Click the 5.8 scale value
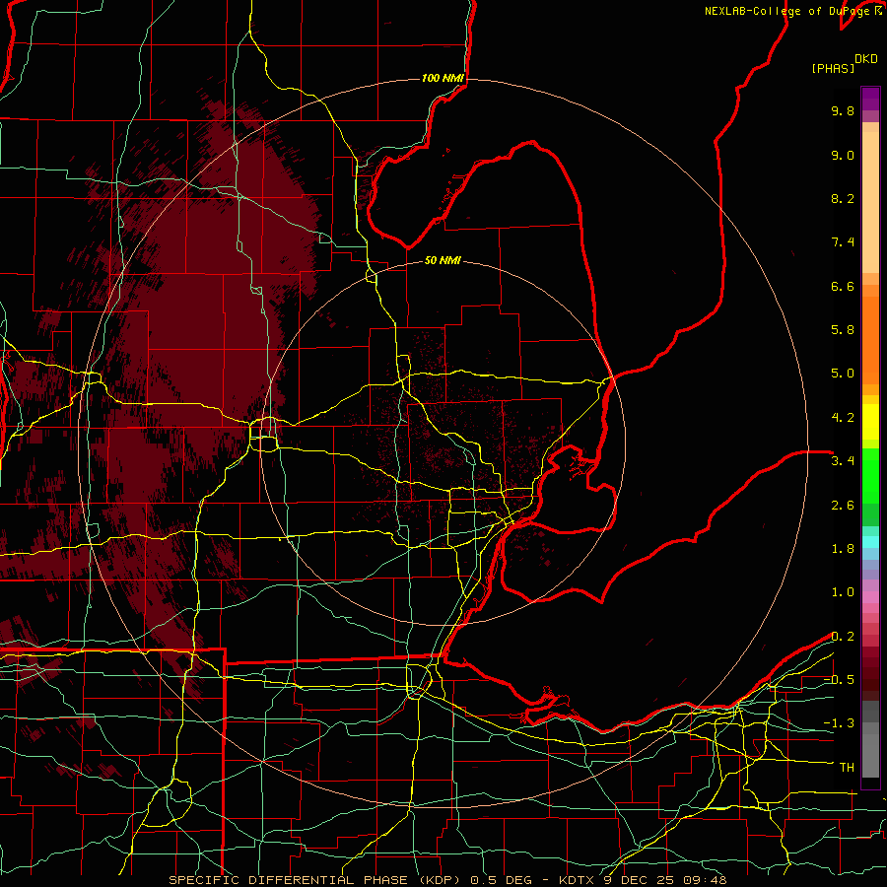Image resolution: width=887 pixels, height=887 pixels. 843,330
